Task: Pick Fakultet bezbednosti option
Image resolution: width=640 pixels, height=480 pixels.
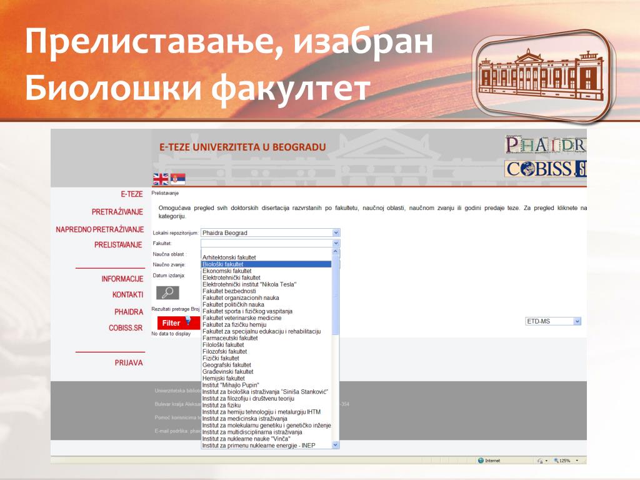Action: (266, 291)
